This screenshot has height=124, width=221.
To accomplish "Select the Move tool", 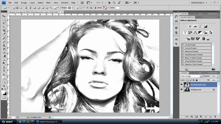I will (4, 16).
